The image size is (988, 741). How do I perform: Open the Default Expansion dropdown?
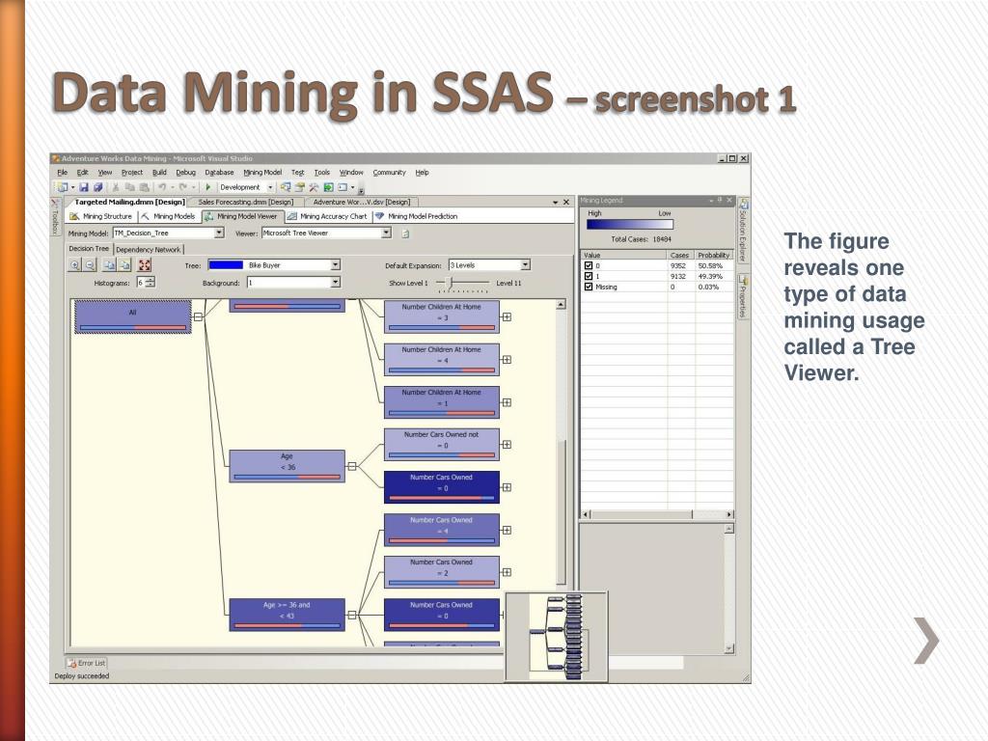click(x=526, y=265)
